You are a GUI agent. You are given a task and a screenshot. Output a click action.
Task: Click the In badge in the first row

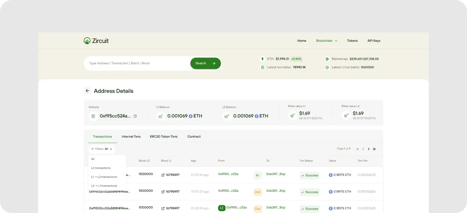[x=257, y=175]
